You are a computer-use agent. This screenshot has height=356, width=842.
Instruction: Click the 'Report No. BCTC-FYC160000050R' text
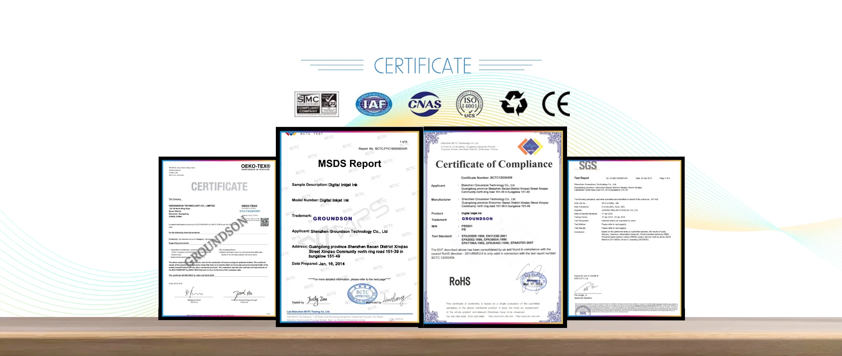point(383,149)
